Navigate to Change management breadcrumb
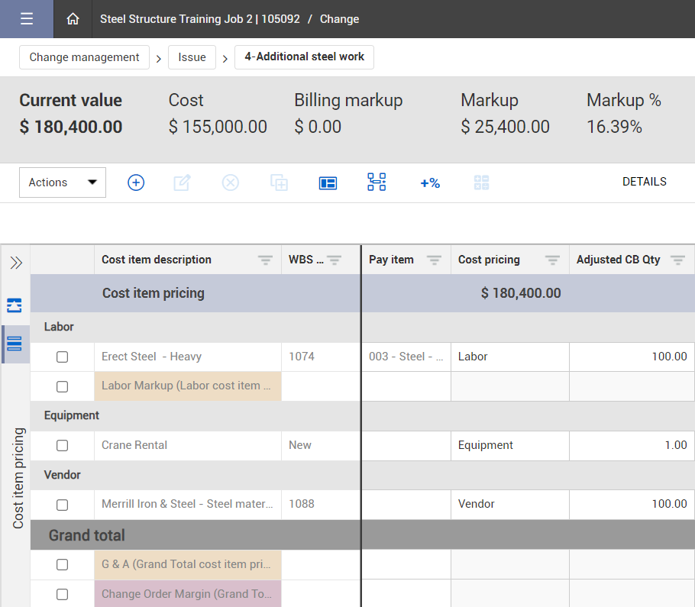 click(84, 57)
